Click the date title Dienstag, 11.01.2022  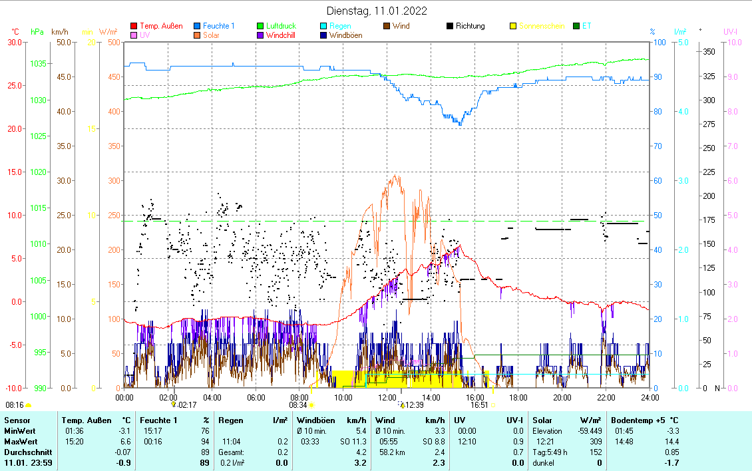click(377, 11)
